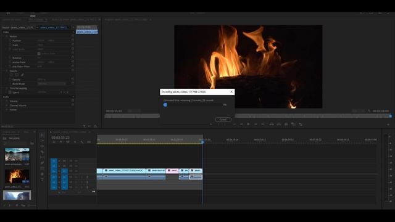
Task: Create a 4-point polygon mask under Opacity
Action: point(17,75)
